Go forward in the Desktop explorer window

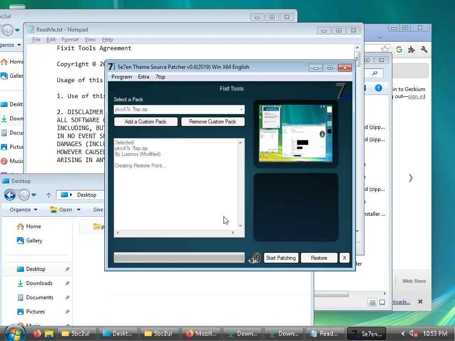[24, 195]
